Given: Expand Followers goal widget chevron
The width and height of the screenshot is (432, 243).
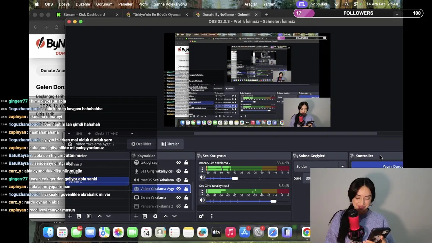Looking at the screenshot, I should click(397, 14).
